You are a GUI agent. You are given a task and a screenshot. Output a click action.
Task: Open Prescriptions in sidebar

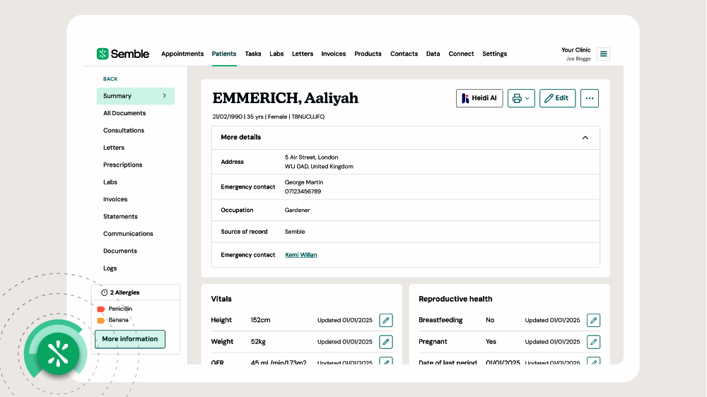pos(122,165)
